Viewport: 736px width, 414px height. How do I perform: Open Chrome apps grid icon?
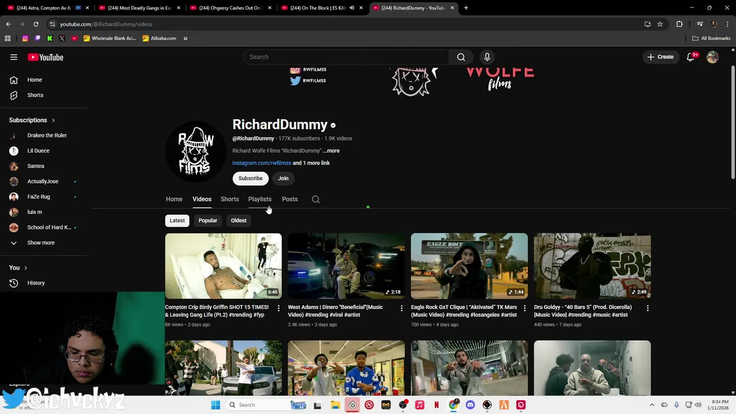pyautogui.click(x=7, y=39)
